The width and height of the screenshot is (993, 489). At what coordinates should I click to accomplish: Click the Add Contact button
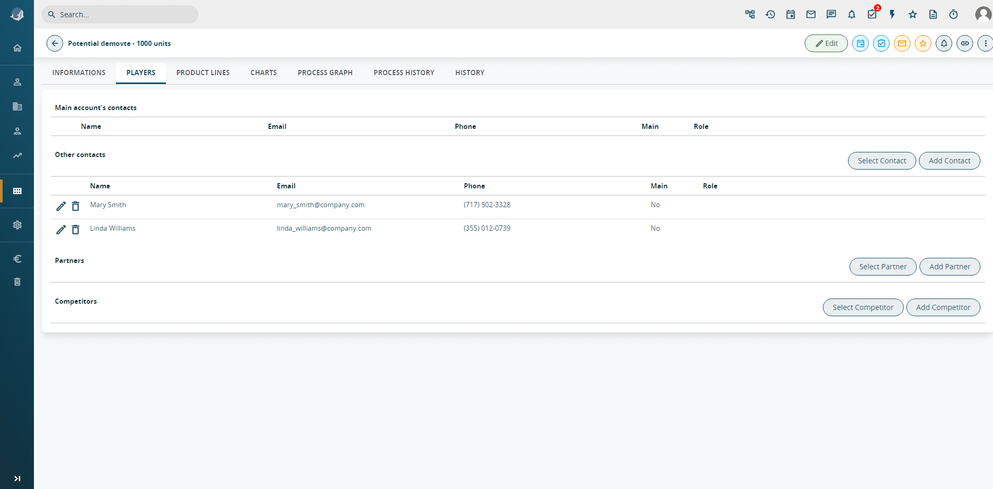(x=950, y=161)
